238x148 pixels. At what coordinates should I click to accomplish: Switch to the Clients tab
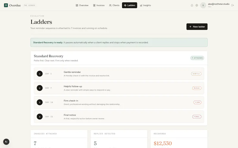[114, 5]
